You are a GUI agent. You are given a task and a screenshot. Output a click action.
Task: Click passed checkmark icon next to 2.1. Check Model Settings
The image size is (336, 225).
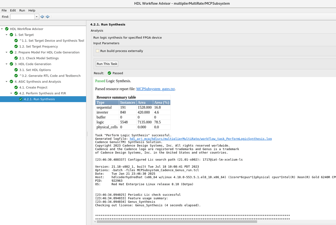pyautogui.click(x=16, y=58)
